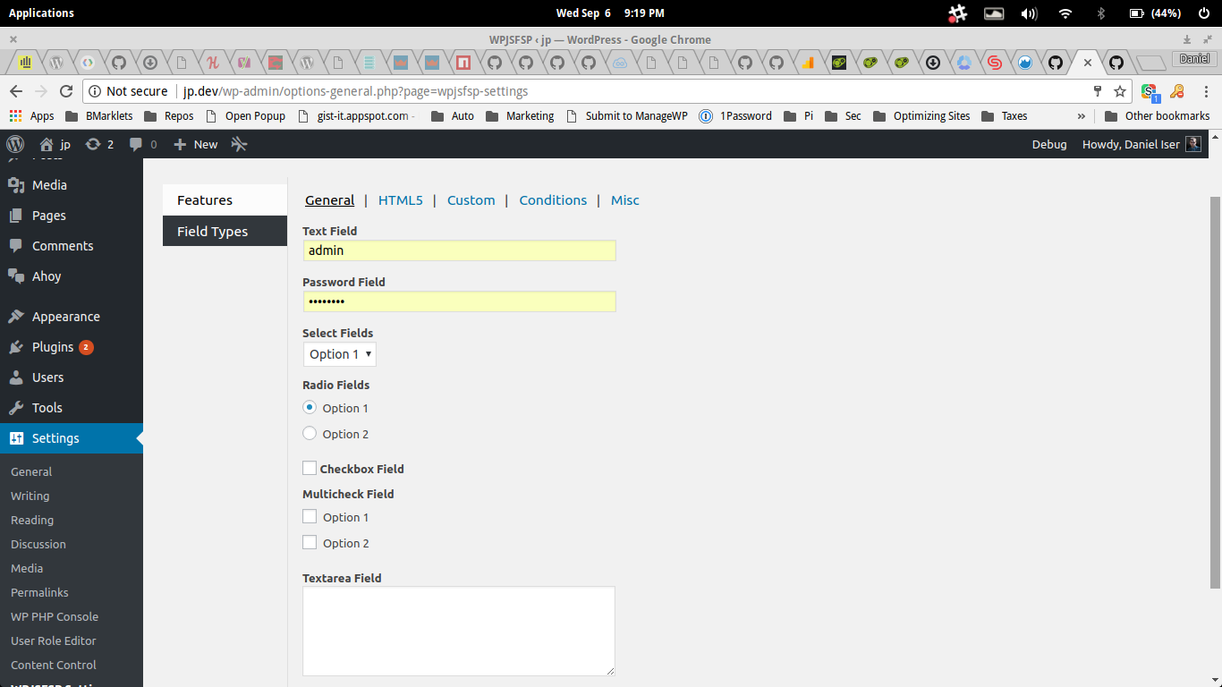Open the Select Fields Option 1 dropdown
The width and height of the screenshot is (1222, 687).
tap(340, 354)
